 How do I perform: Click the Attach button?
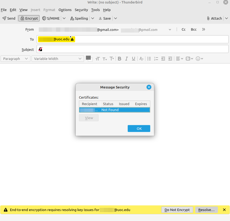pyautogui.click(x=214, y=18)
